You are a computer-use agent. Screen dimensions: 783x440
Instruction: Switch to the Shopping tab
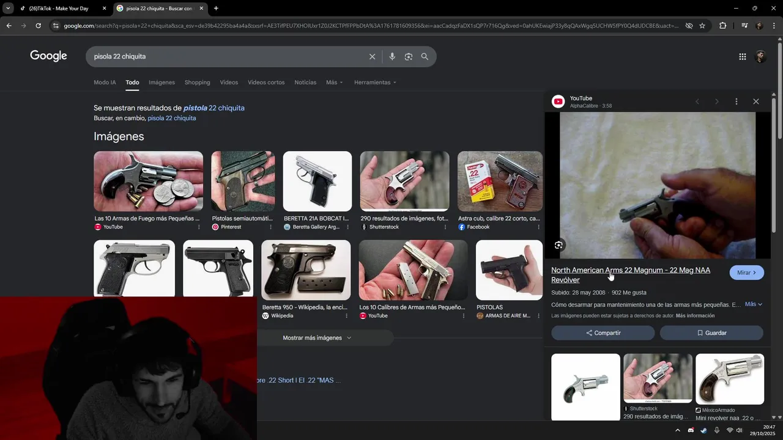197,82
